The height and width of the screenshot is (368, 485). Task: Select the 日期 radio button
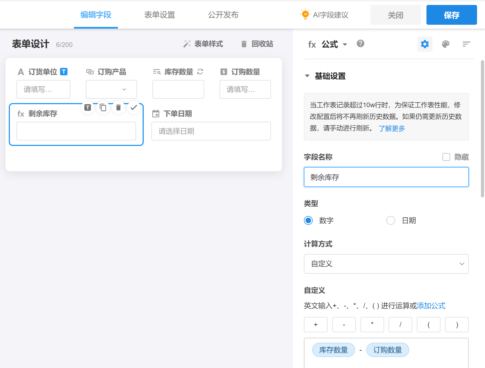(x=390, y=220)
